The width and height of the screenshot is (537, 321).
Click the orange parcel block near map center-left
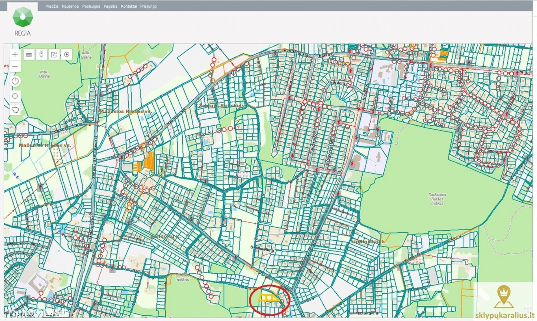(x=149, y=161)
